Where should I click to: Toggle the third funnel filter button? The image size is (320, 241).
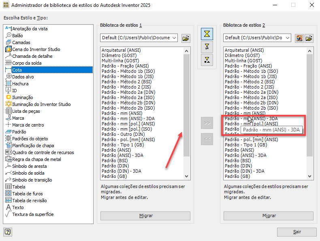207,60
